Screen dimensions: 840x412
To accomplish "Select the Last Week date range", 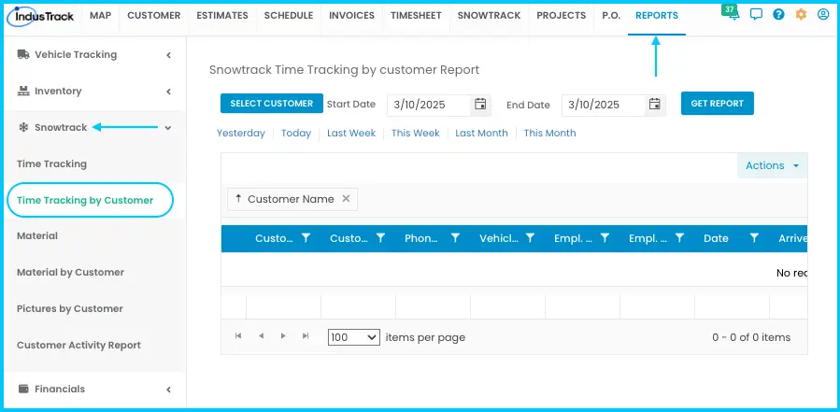I will [x=351, y=133].
